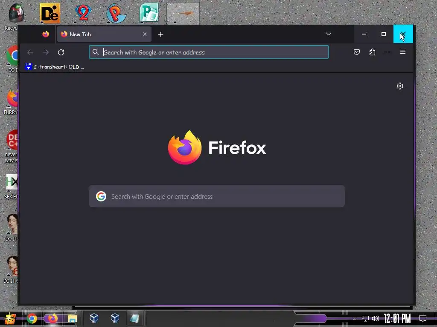Focus the center Google search box
The image size is (437, 327).
tap(217, 196)
